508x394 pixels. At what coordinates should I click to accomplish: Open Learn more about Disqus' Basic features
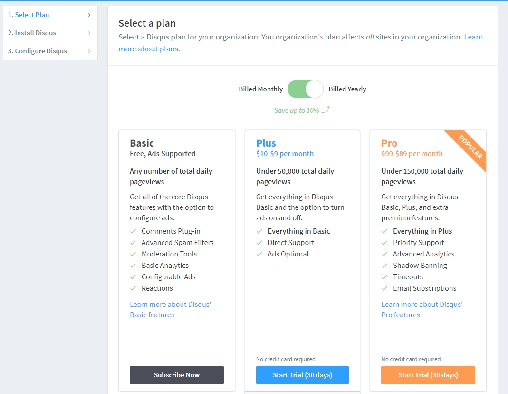click(171, 310)
